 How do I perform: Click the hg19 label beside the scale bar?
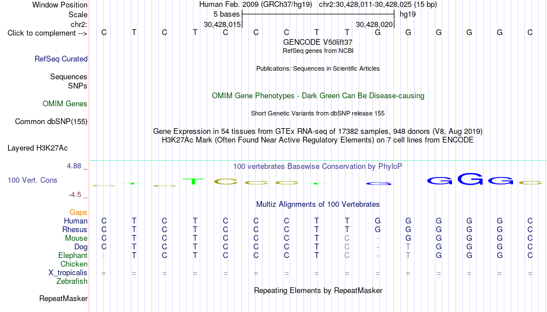point(408,14)
